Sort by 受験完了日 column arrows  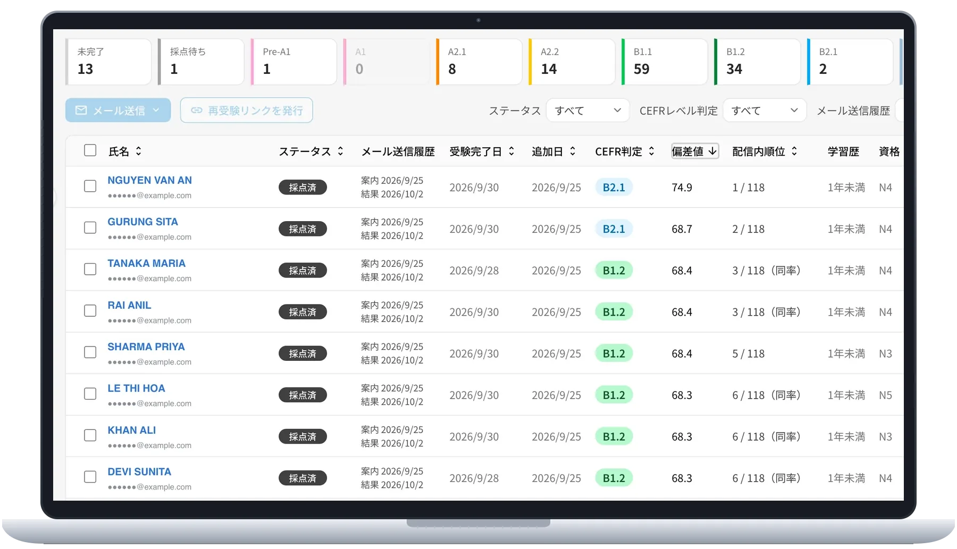click(x=511, y=151)
